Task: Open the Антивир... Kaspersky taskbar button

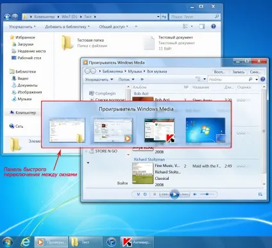Action: coord(137,242)
